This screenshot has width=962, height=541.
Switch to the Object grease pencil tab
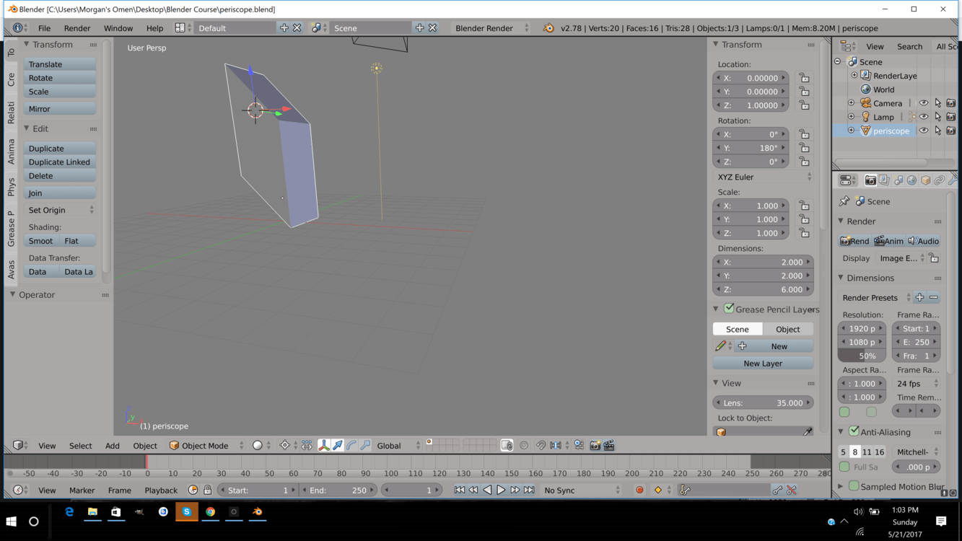coord(787,329)
